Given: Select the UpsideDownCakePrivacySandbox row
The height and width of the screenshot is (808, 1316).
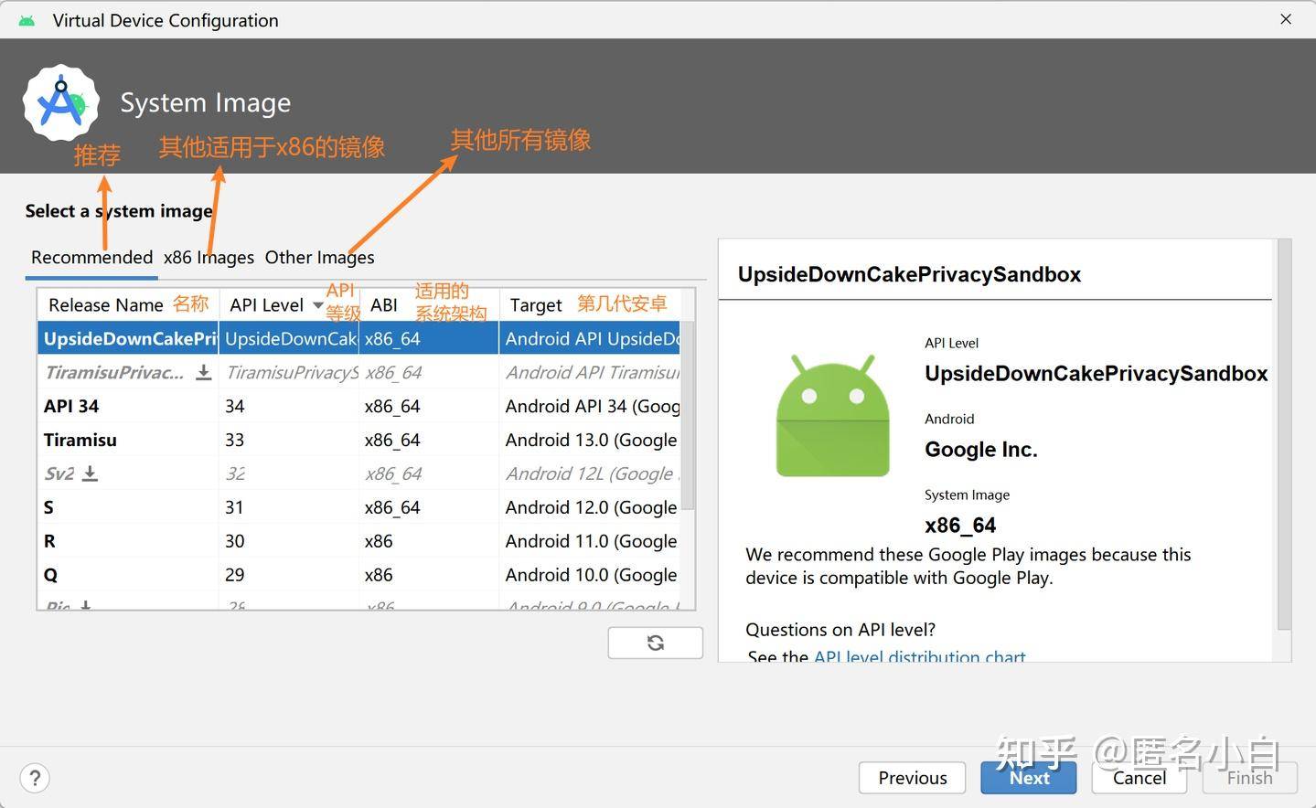Looking at the screenshot, I should pos(360,338).
